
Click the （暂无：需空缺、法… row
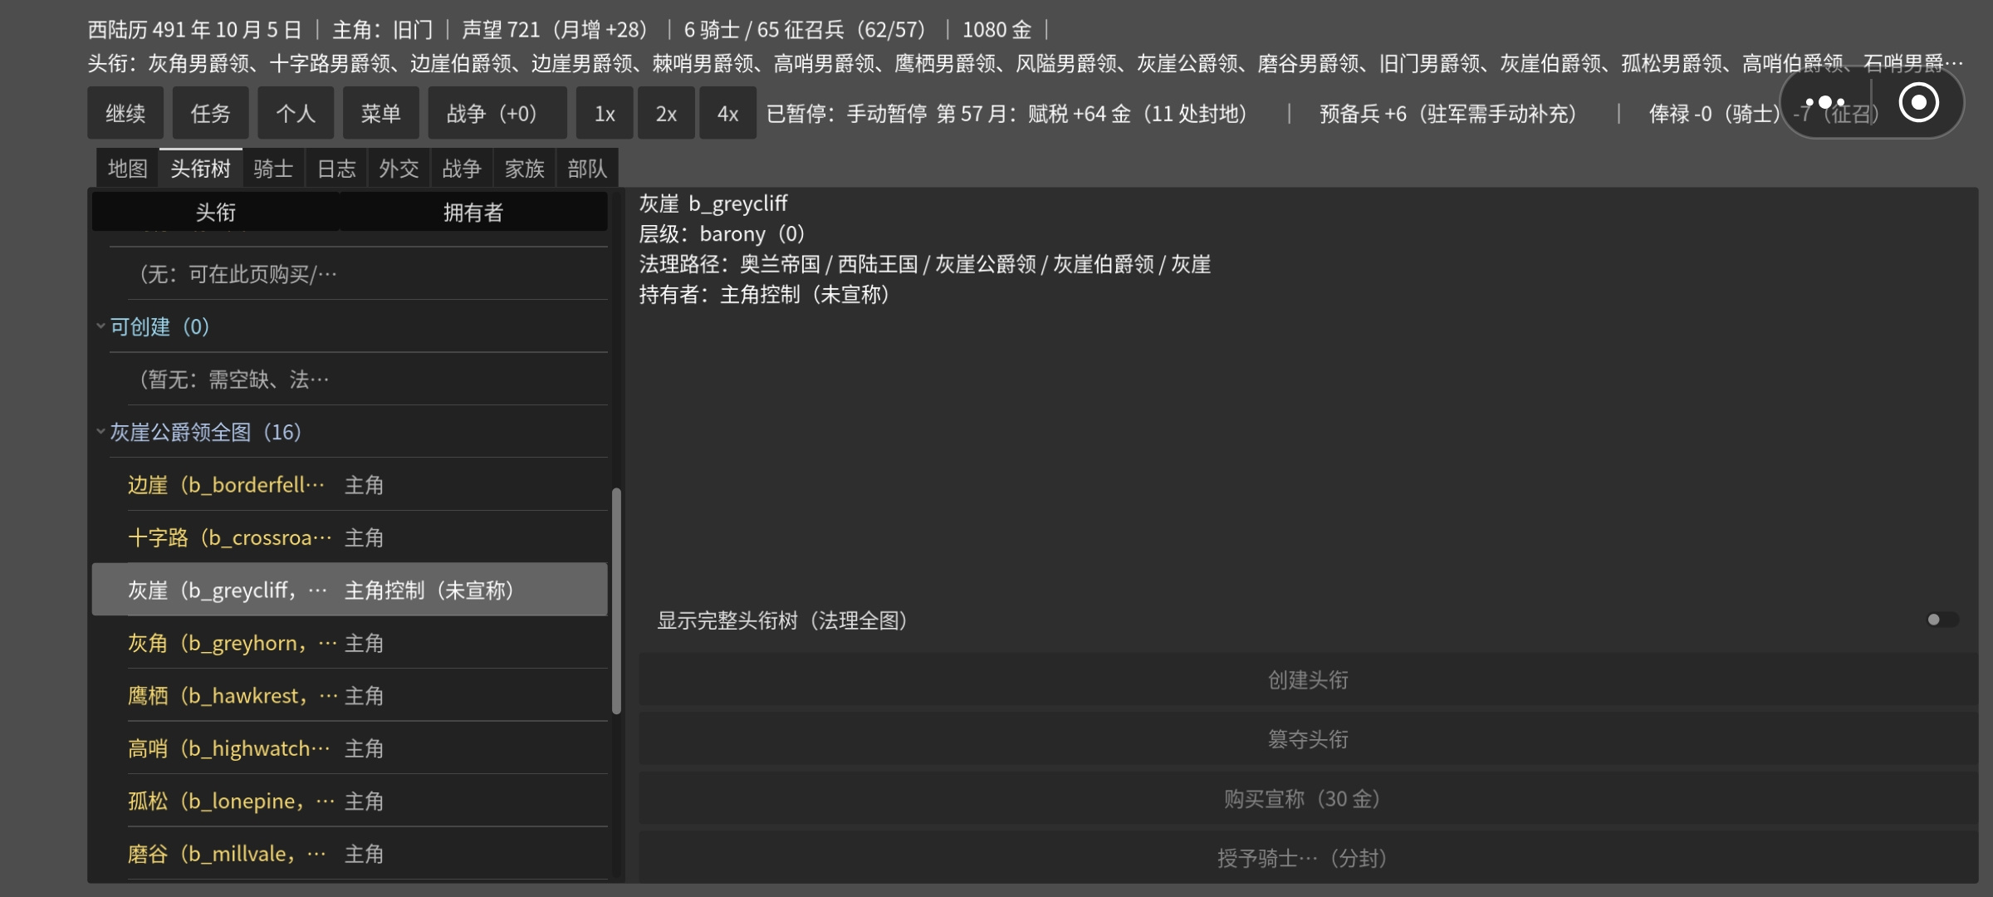350,380
